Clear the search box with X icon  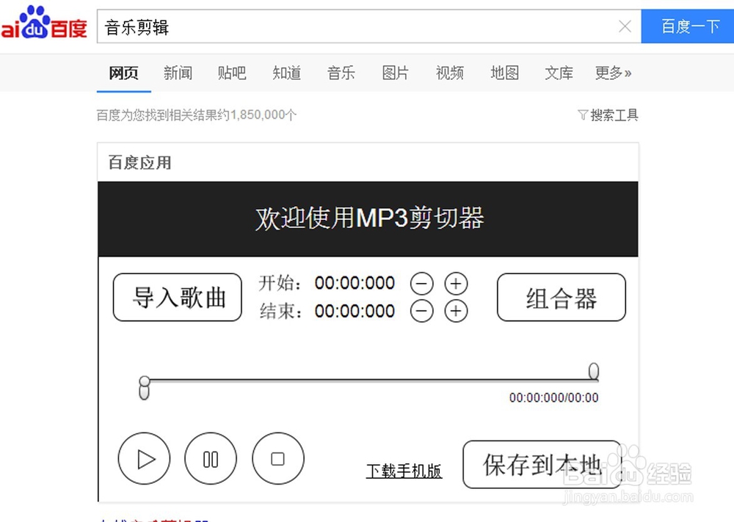coord(625,26)
